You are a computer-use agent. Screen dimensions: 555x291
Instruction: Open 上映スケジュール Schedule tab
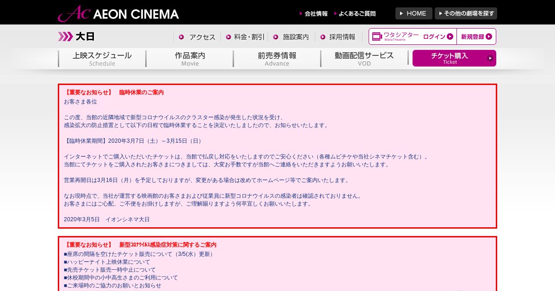[x=102, y=59]
